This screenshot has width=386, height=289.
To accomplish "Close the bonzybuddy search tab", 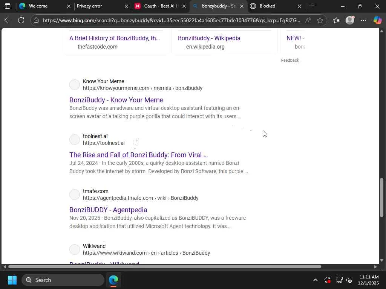I will tap(242, 6).
